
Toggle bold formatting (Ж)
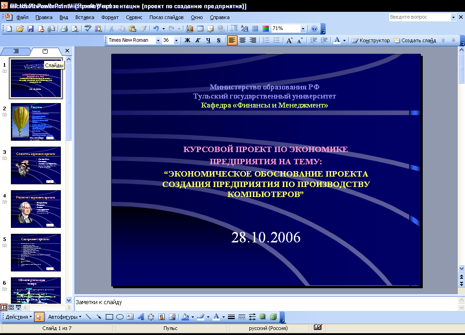point(188,40)
